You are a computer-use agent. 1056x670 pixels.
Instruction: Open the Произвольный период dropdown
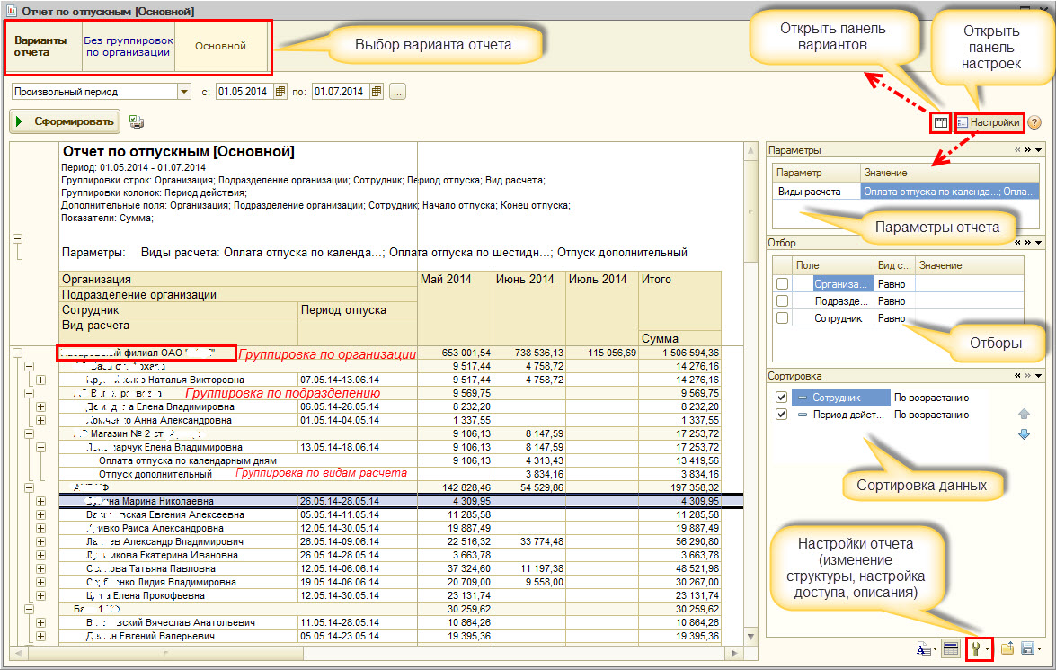184,92
